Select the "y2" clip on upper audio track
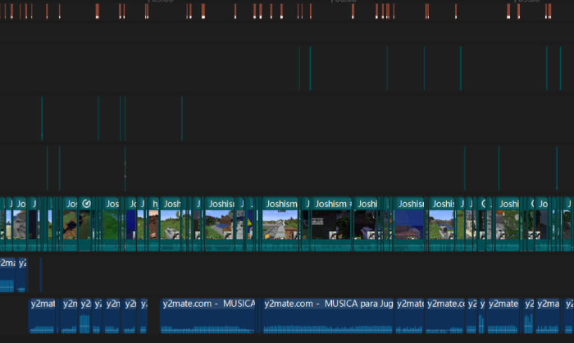 pos(22,275)
